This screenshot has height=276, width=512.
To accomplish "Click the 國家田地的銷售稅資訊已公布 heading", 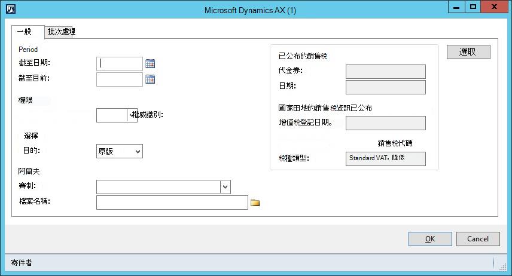I will pos(325,108).
